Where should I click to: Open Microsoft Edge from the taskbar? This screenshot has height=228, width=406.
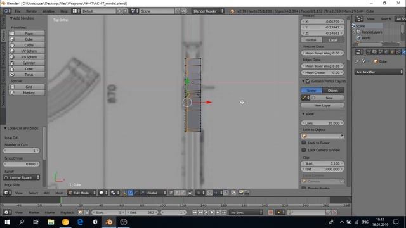pos(81,222)
